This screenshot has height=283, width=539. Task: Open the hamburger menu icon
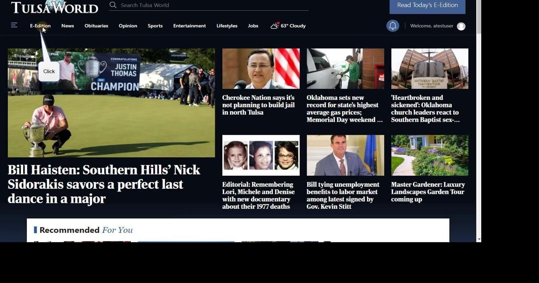pos(14,25)
